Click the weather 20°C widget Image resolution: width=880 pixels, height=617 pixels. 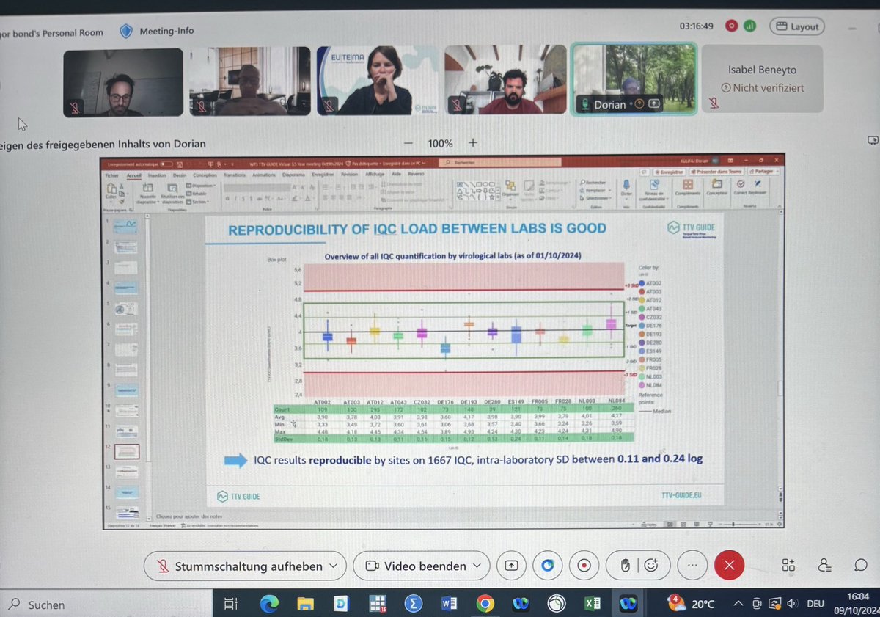(692, 604)
